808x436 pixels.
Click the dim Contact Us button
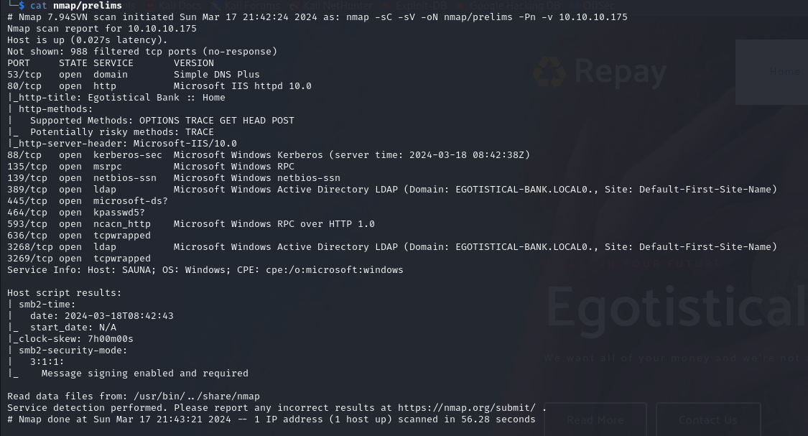click(x=708, y=420)
